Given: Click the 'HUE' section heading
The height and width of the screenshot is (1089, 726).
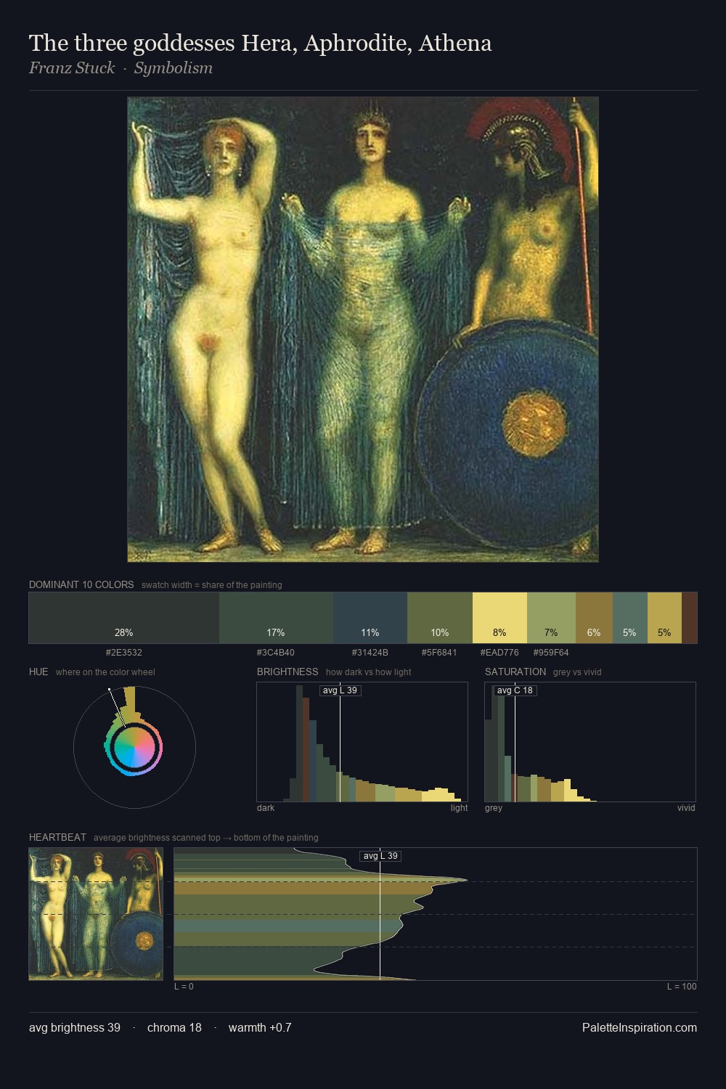Looking at the screenshot, I should 38,672.
